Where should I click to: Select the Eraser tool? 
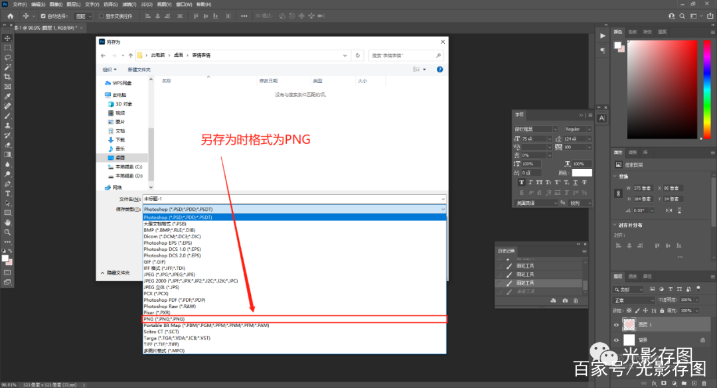pyautogui.click(x=7, y=145)
